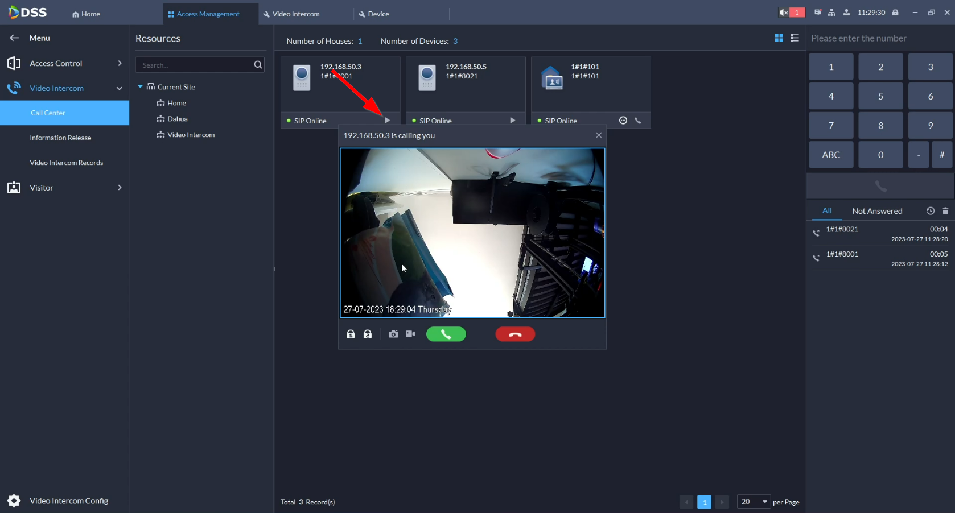Unlock door 2 in call popup
The height and width of the screenshot is (513, 955).
(x=368, y=334)
